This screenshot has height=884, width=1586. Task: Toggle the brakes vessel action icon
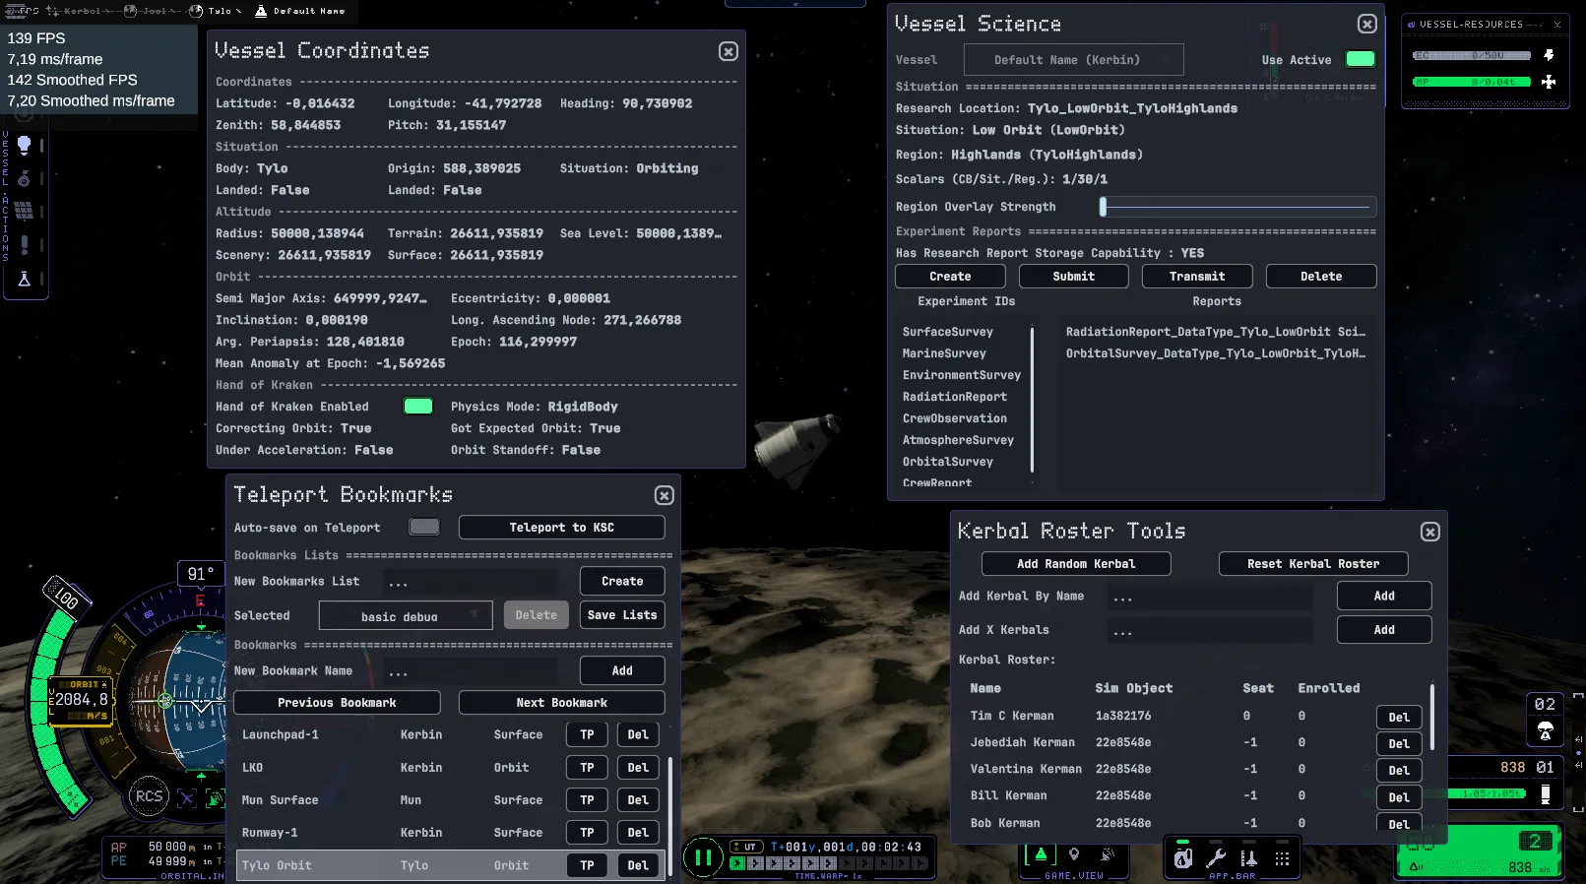25,244
